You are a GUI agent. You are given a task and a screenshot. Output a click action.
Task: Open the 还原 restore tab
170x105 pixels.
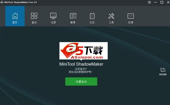tap(53, 18)
